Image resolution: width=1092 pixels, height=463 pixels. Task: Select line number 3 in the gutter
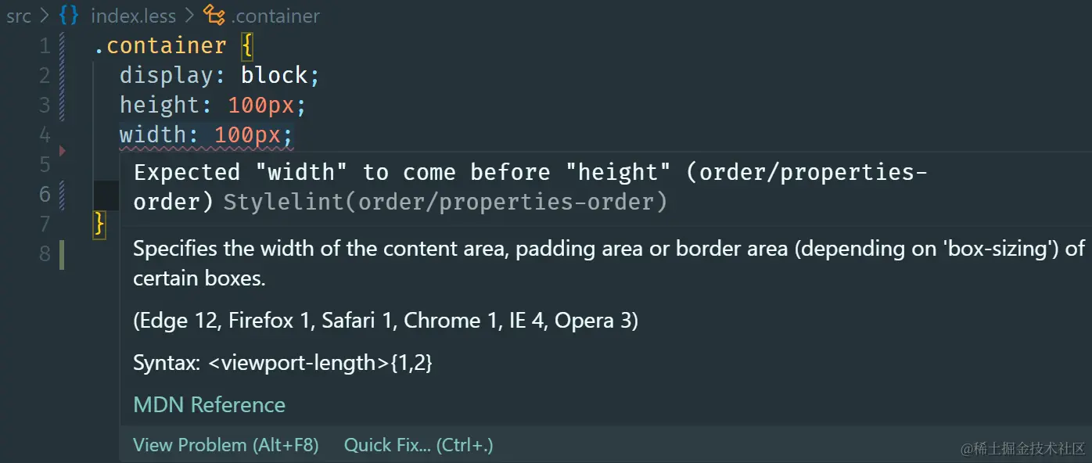[45, 106]
